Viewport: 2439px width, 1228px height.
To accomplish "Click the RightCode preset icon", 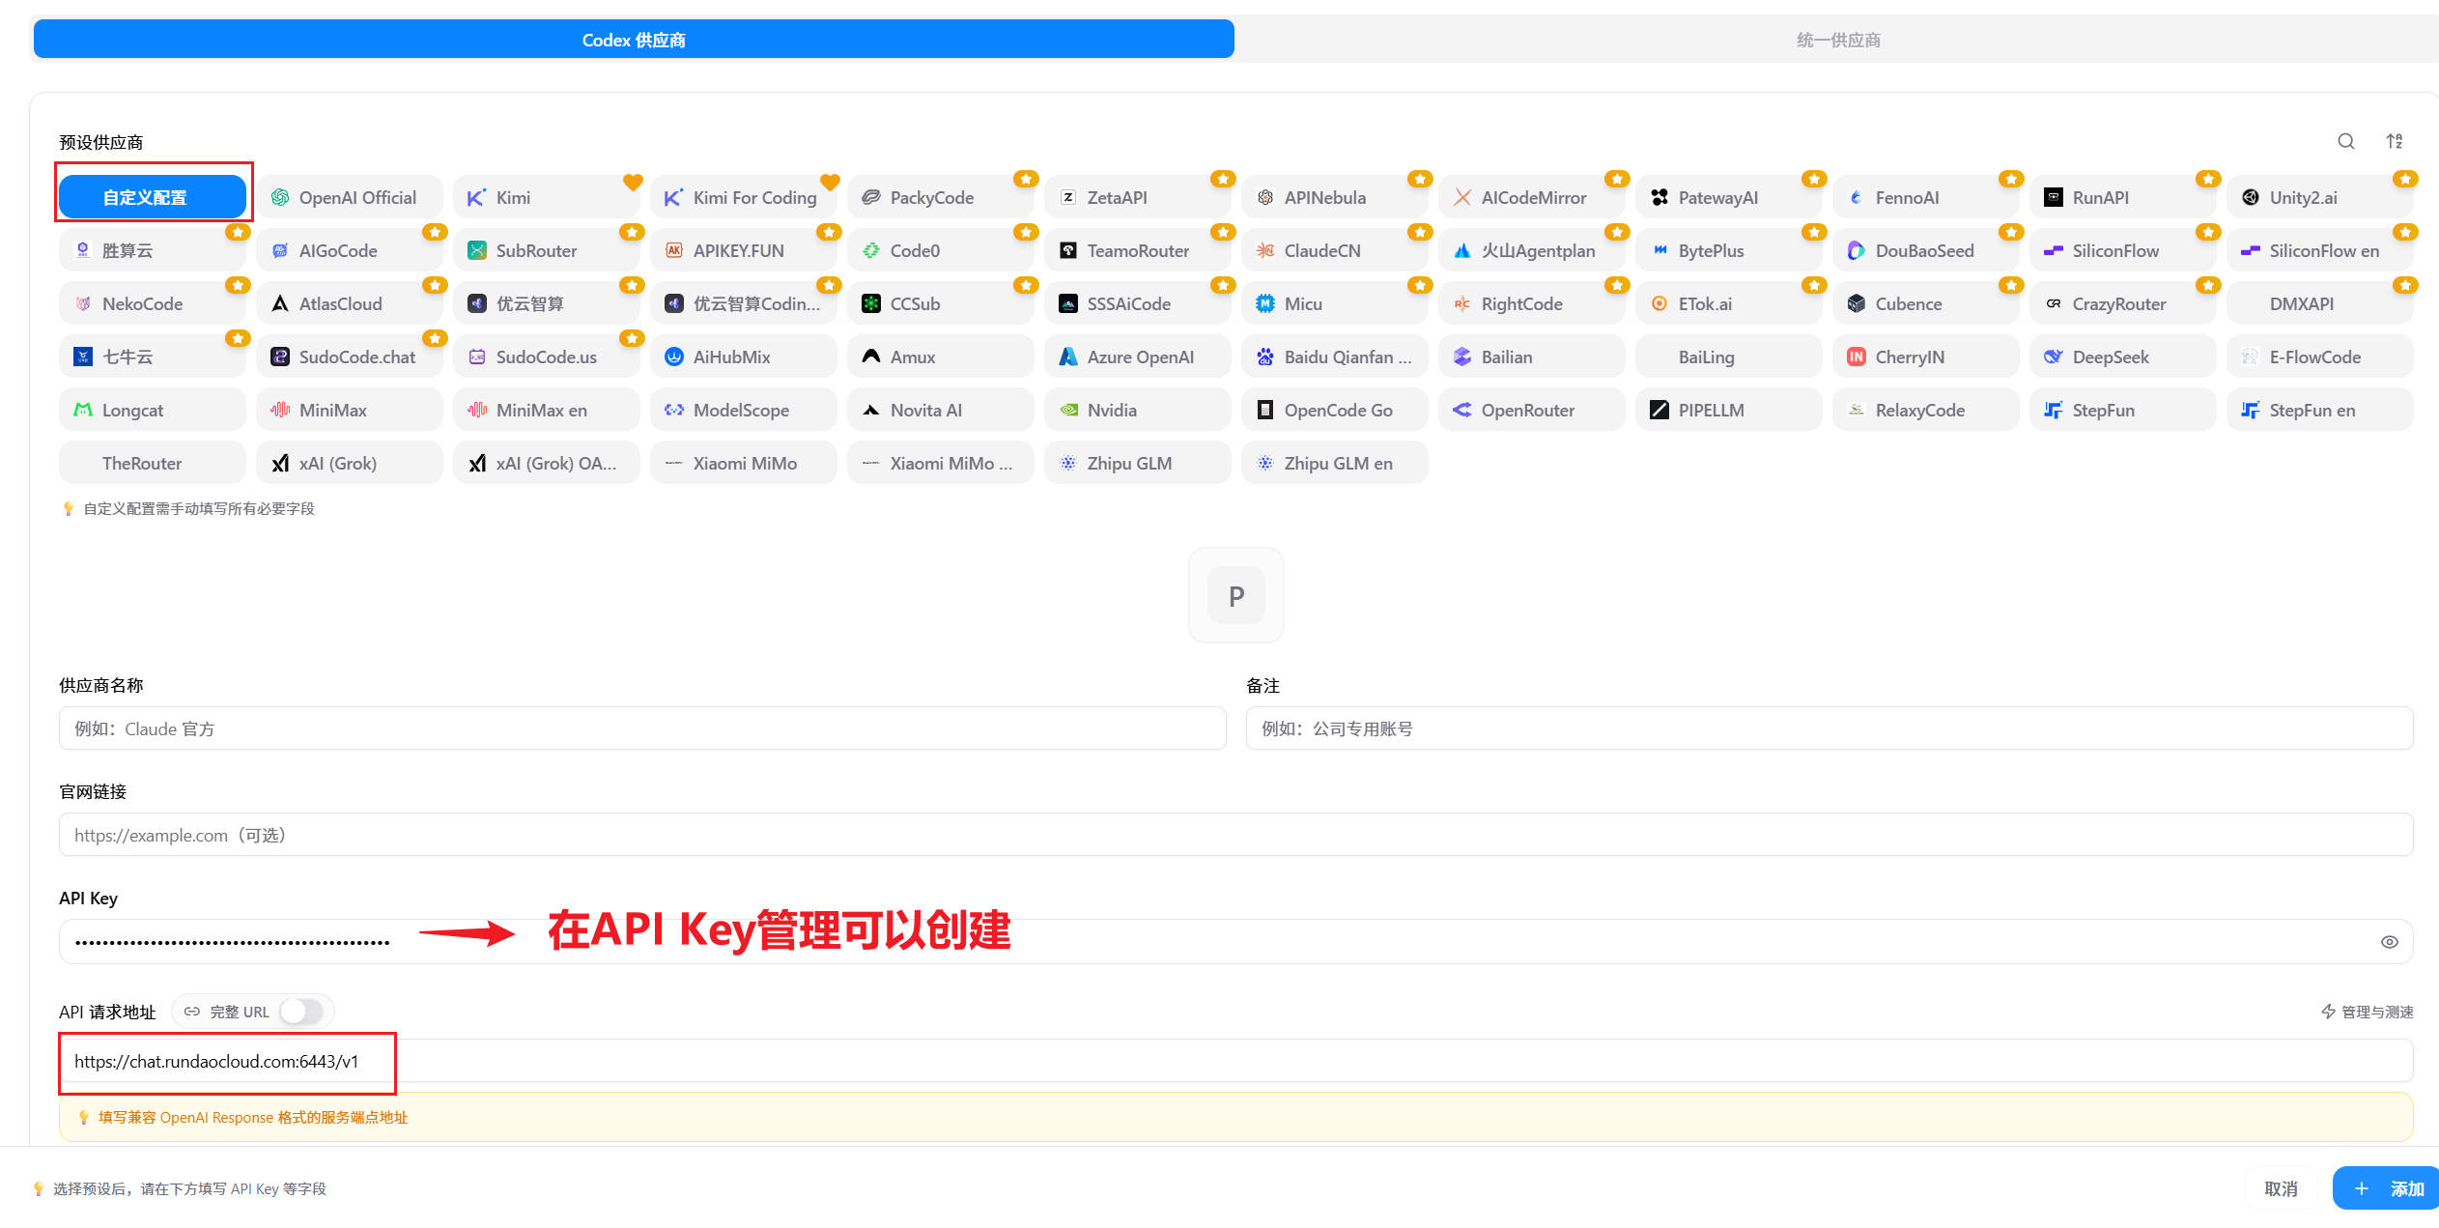I will [x=1462, y=303].
